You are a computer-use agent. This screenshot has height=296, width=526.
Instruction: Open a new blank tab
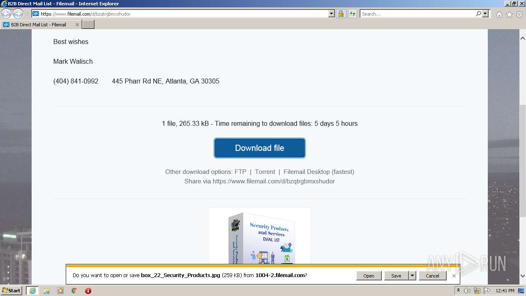(88, 25)
